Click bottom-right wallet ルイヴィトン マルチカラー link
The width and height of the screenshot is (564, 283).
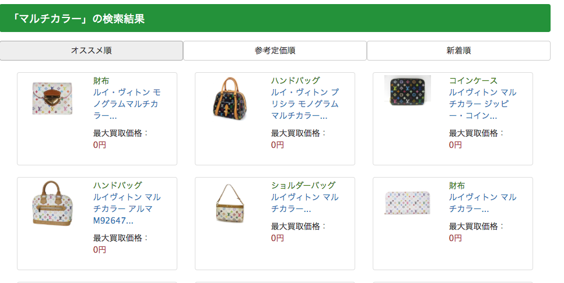[x=482, y=203]
